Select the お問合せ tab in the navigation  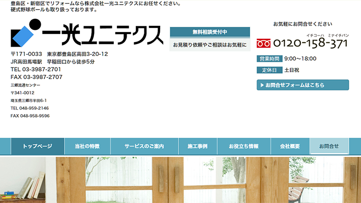[x=329, y=146]
